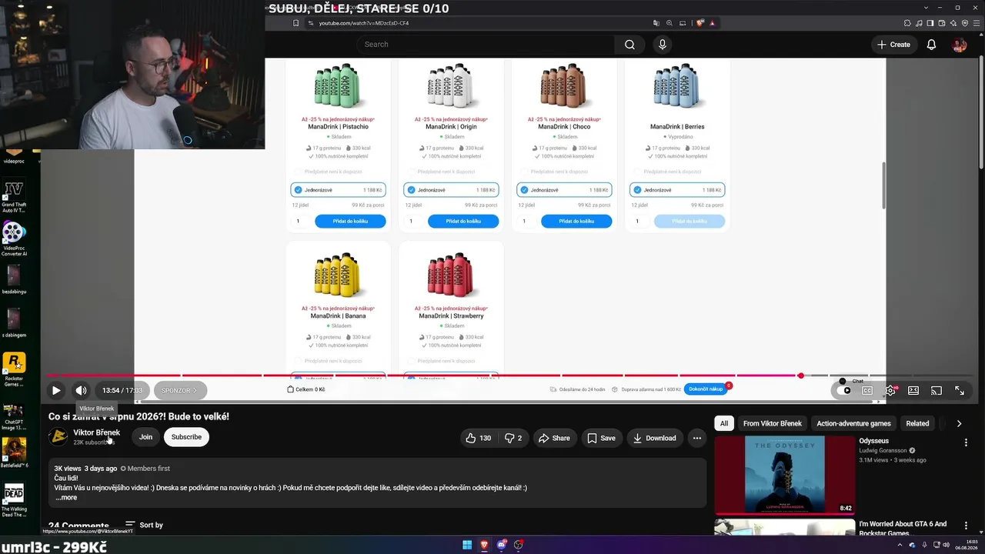Switch the player to theater mode

[913, 390]
